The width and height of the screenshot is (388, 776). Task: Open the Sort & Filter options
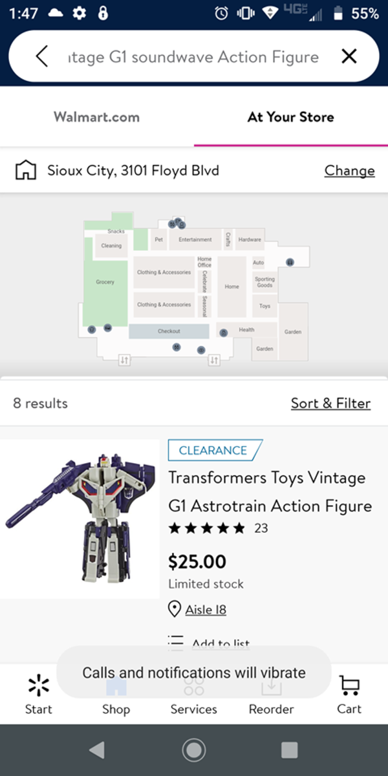pyautogui.click(x=330, y=404)
